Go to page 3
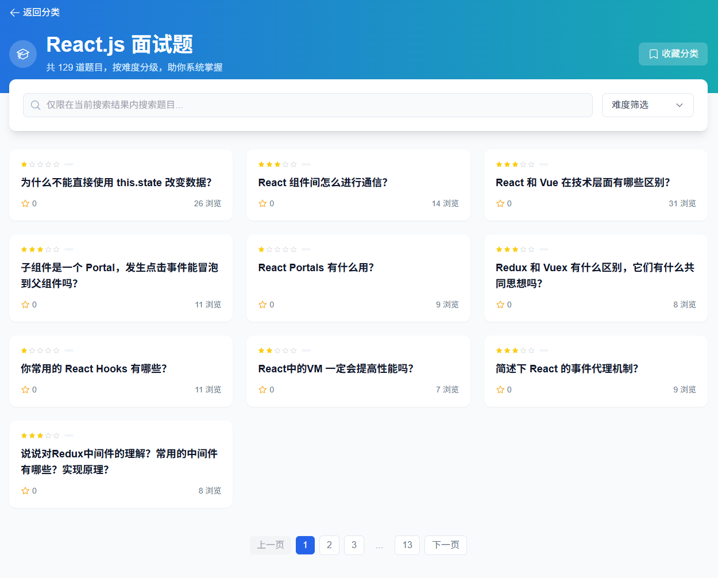 click(x=354, y=545)
